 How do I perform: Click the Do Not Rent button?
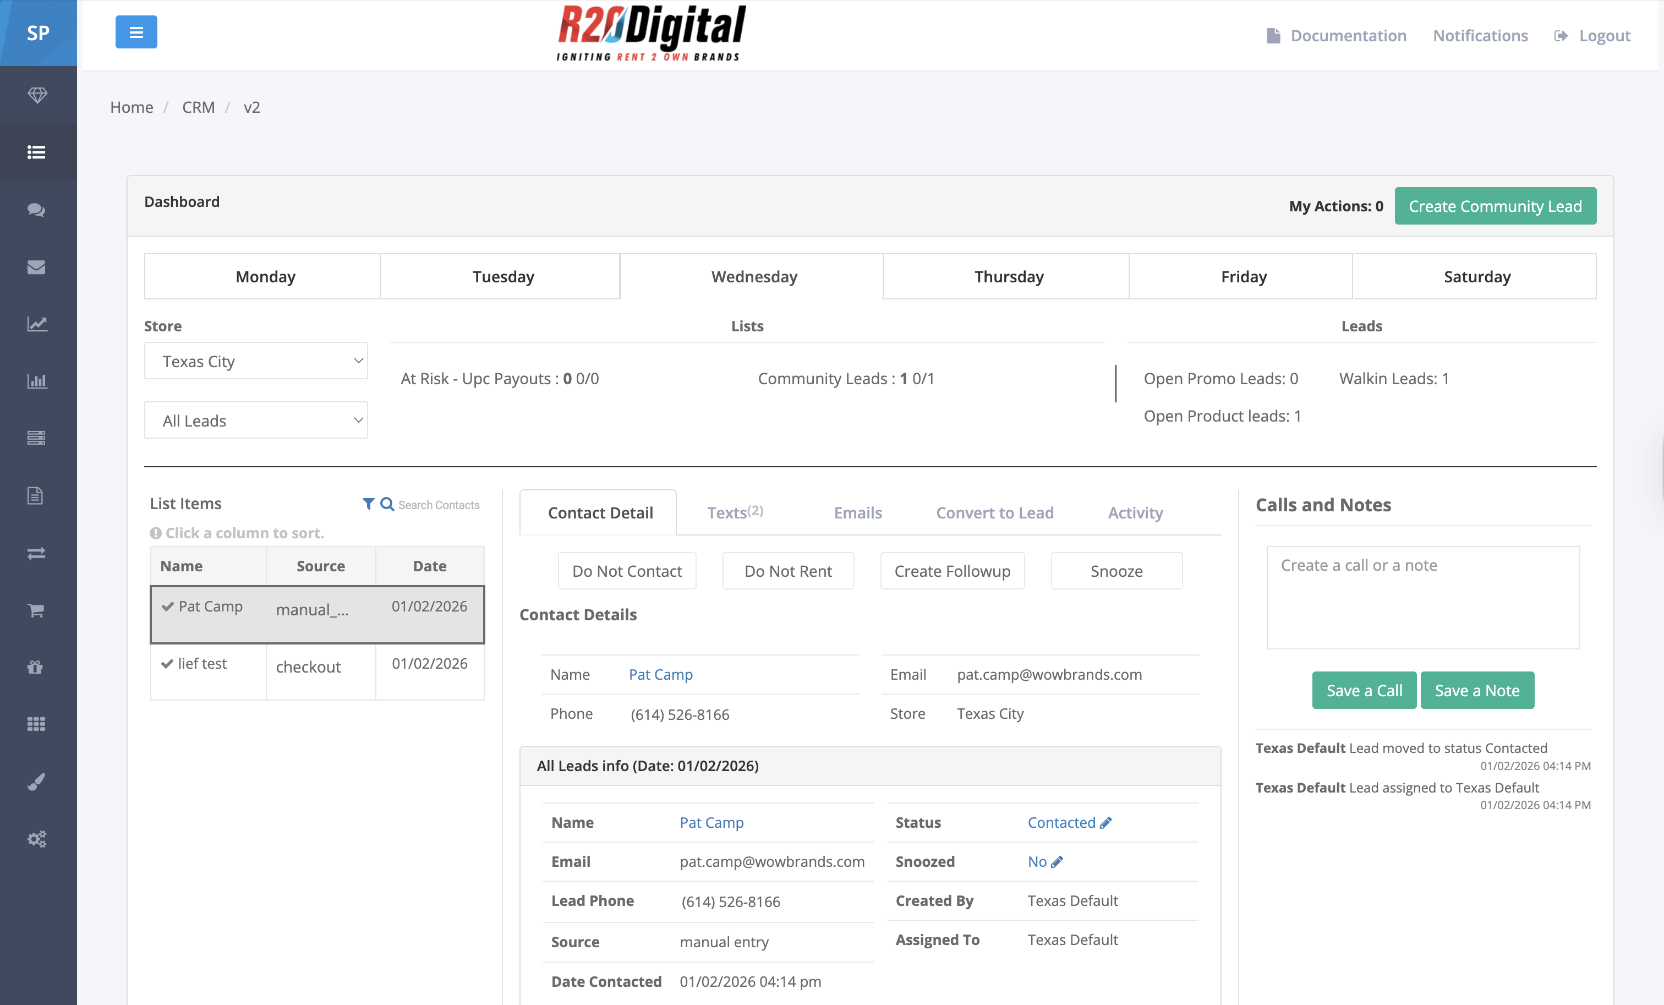point(788,571)
